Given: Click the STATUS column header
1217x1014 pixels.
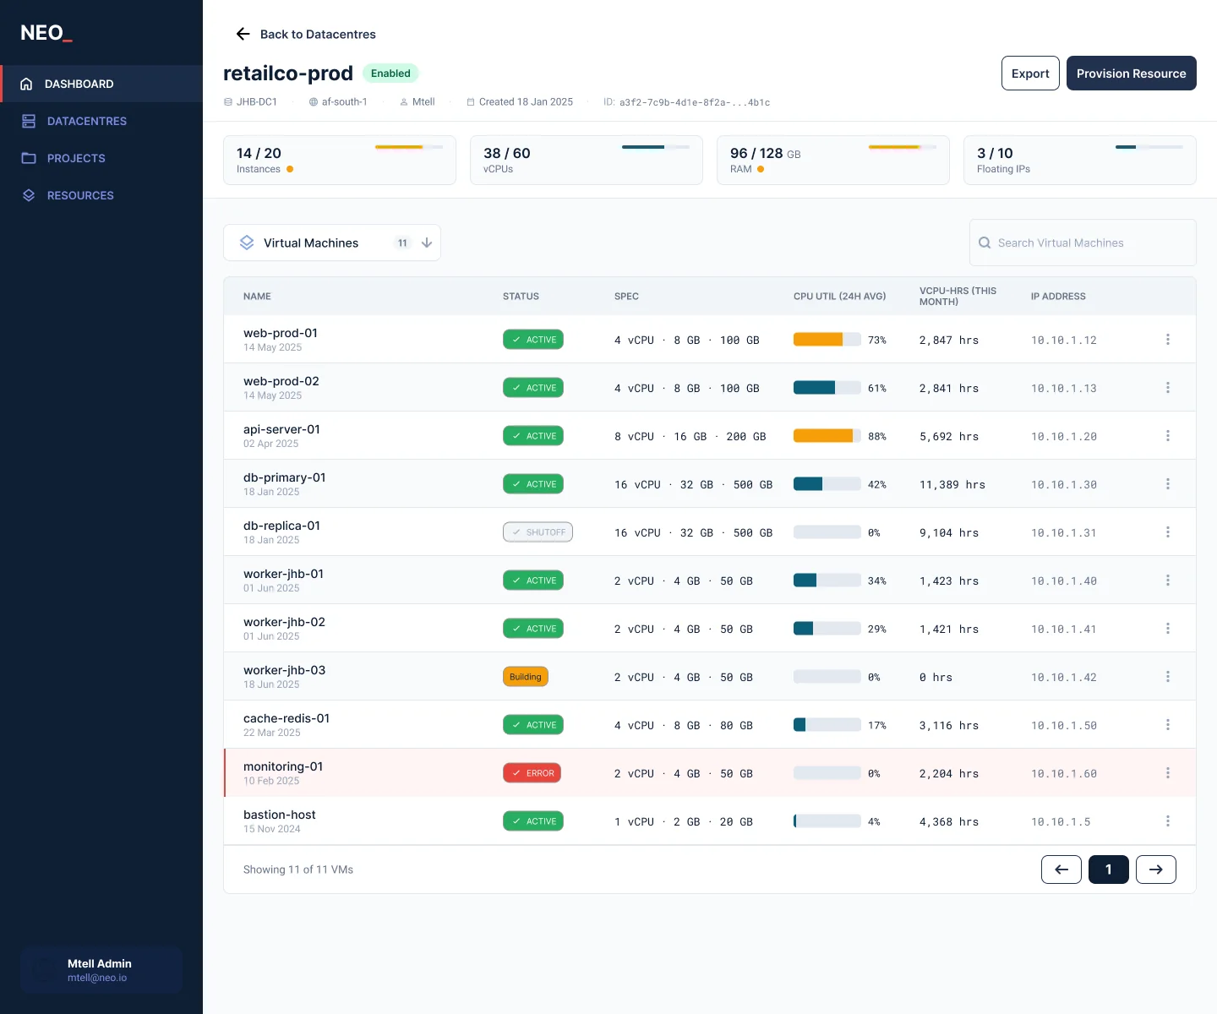Looking at the screenshot, I should [x=521, y=297].
